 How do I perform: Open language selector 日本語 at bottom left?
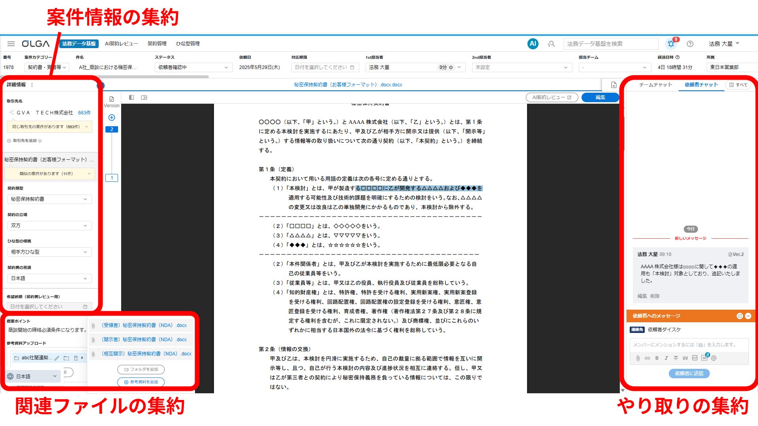(33, 376)
